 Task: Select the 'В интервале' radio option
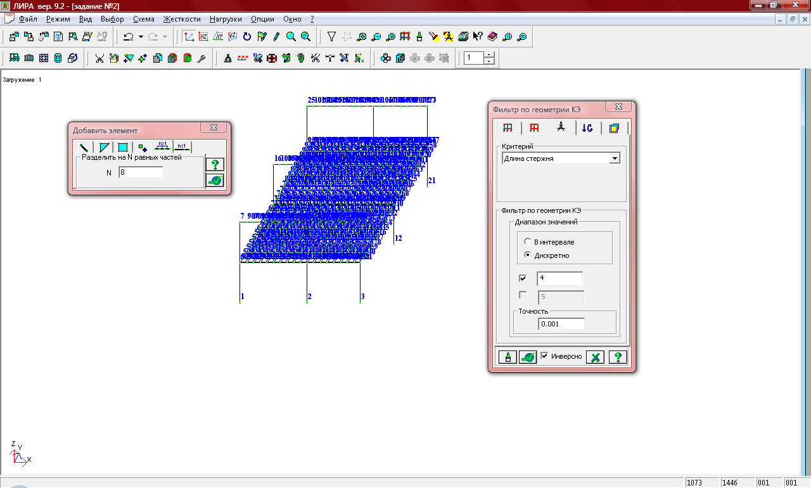527,242
